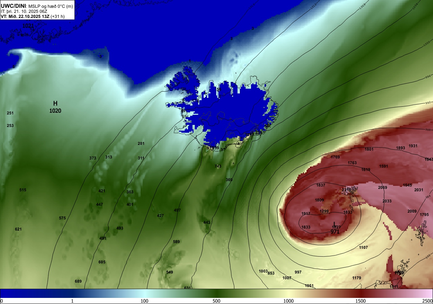The width and height of the screenshot is (433, 304).
Task: Click the height value 2009
Action: (412, 211)
